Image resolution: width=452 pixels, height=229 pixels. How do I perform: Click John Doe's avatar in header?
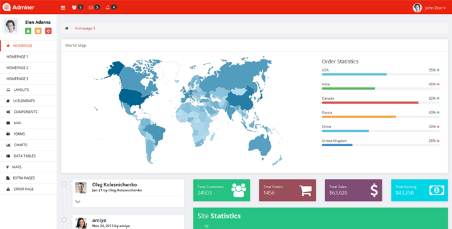click(417, 8)
